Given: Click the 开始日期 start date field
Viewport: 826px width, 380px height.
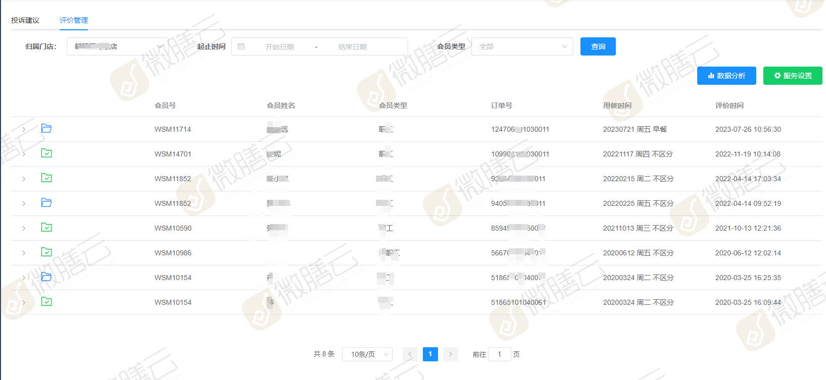Looking at the screenshot, I should tap(279, 47).
